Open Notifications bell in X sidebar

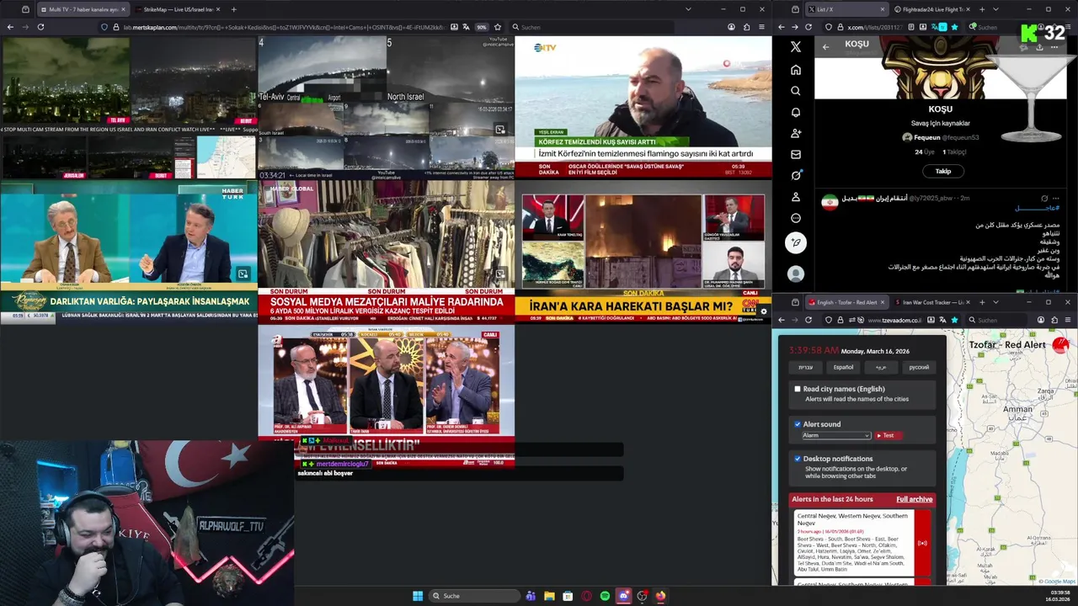(x=795, y=112)
